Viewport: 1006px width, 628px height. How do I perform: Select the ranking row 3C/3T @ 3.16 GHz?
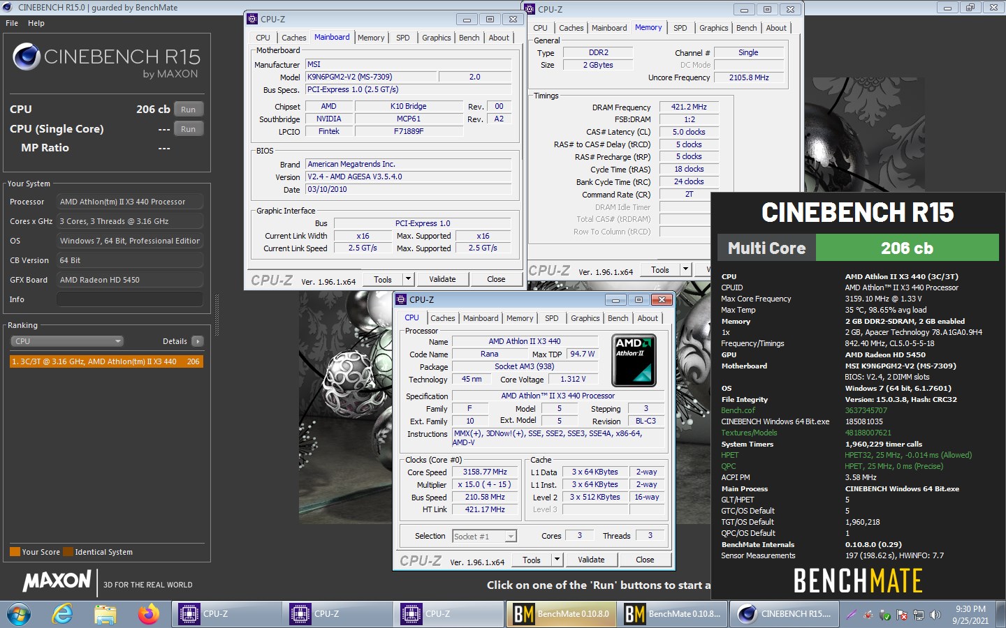point(106,361)
